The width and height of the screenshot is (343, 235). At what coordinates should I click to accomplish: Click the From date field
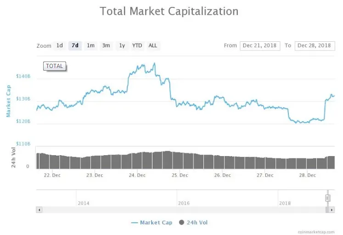point(260,46)
